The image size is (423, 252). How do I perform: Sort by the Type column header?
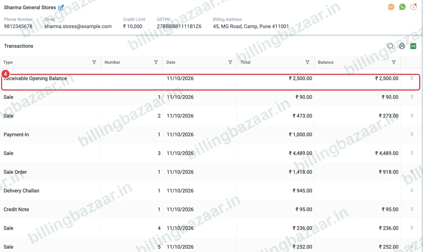coord(8,62)
